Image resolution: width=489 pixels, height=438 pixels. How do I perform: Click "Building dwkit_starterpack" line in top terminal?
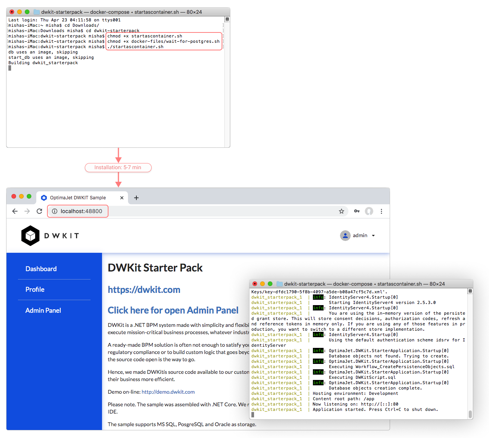[43, 63]
